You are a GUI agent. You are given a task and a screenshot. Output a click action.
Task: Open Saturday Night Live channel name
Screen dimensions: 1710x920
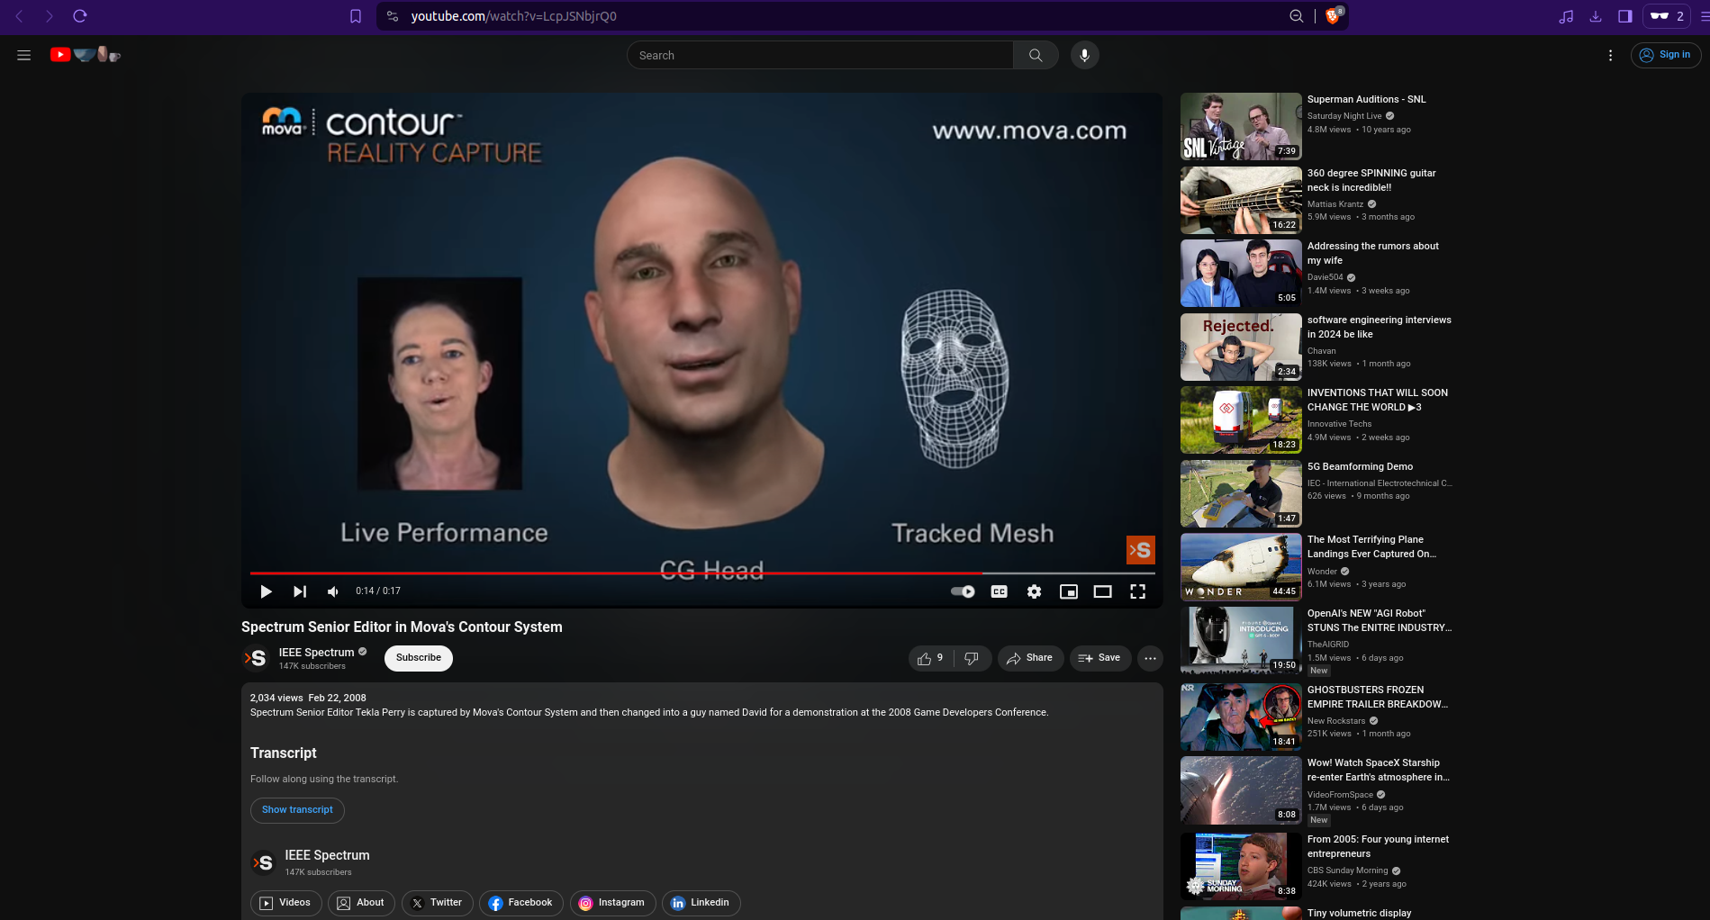click(x=1344, y=116)
